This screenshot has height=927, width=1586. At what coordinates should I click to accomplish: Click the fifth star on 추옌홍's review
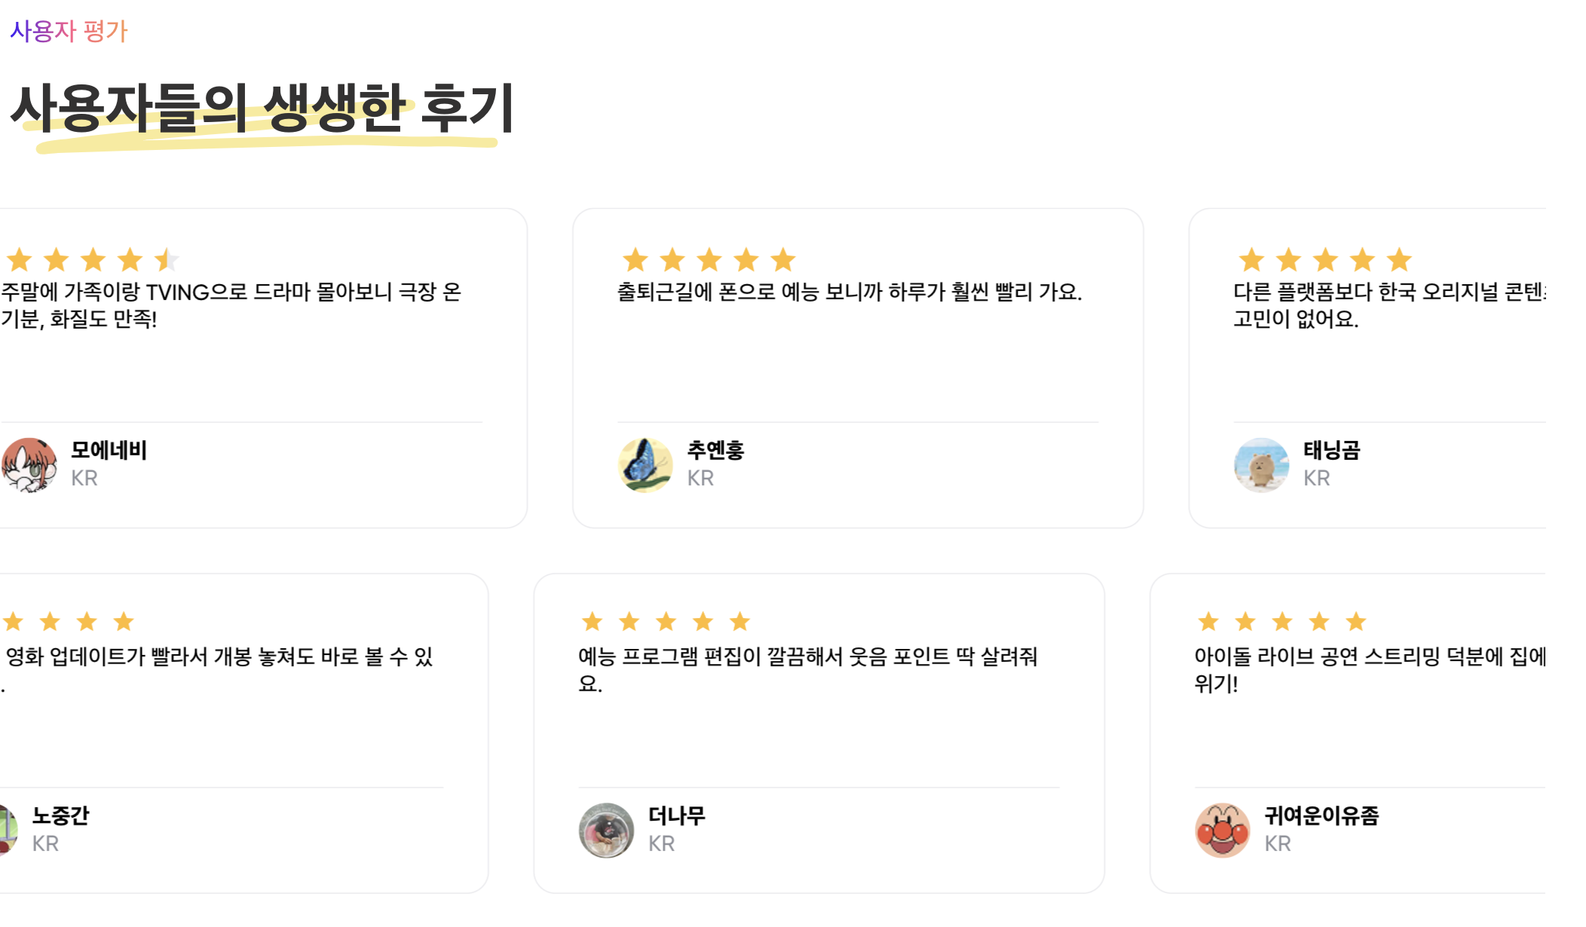tap(783, 260)
